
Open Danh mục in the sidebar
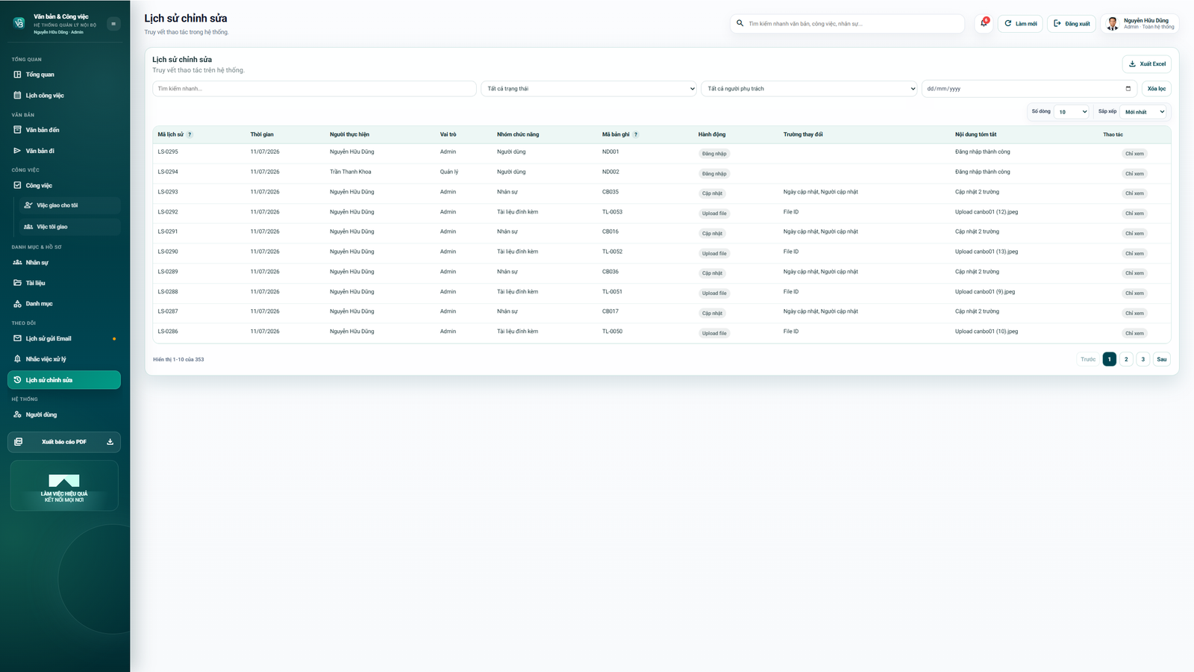pos(64,304)
